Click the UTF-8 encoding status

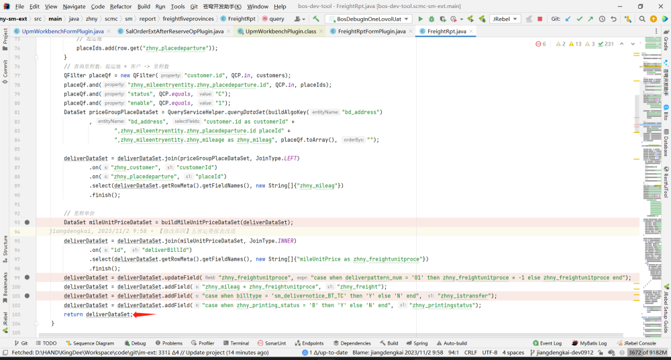coord(488,353)
